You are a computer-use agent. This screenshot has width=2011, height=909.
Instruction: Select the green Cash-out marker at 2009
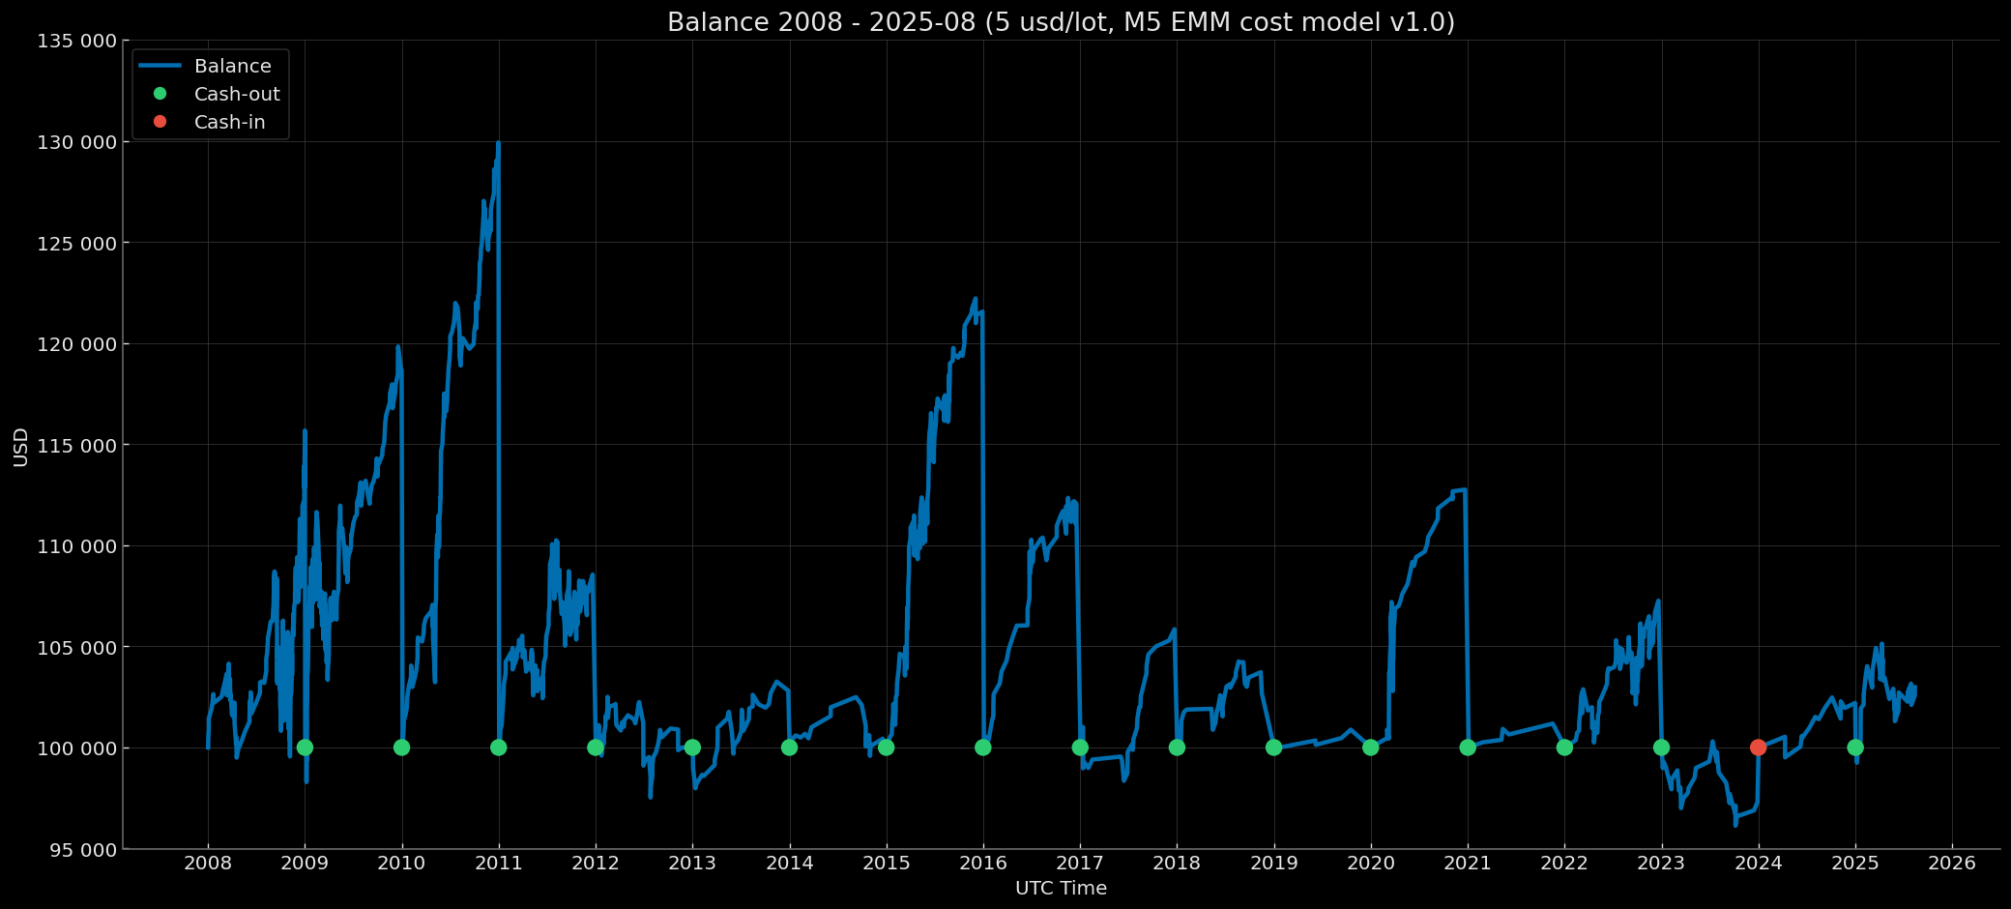pyautogui.click(x=305, y=747)
